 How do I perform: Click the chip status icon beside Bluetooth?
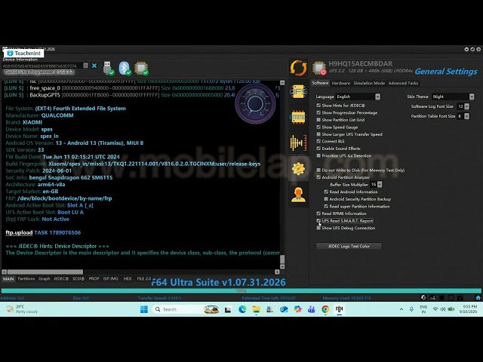(x=141, y=68)
